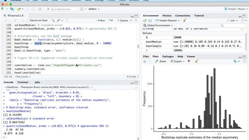Close the RTutorial11.R tab
Image resolution: width=249 pixels, height=140 pixels.
(x=25, y=16)
